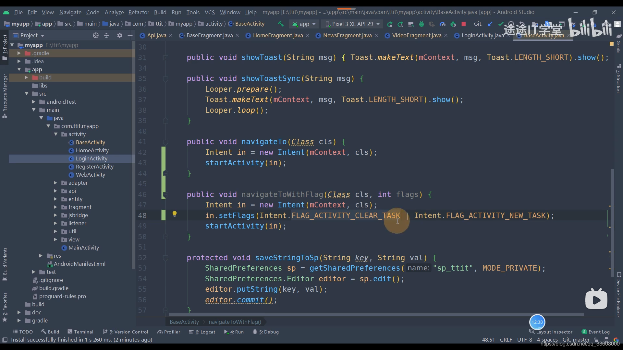Image resolution: width=623 pixels, height=350 pixels.
Task: Switch to the HomeFragment.java tab
Action: click(x=278, y=35)
